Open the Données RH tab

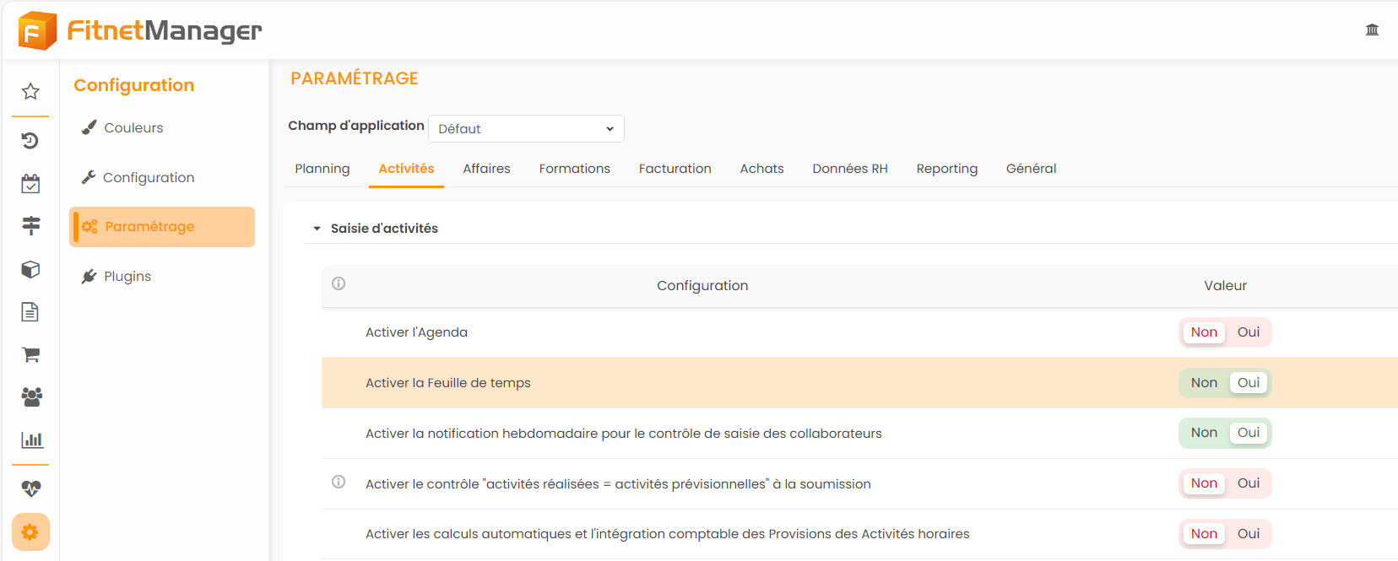(x=849, y=169)
